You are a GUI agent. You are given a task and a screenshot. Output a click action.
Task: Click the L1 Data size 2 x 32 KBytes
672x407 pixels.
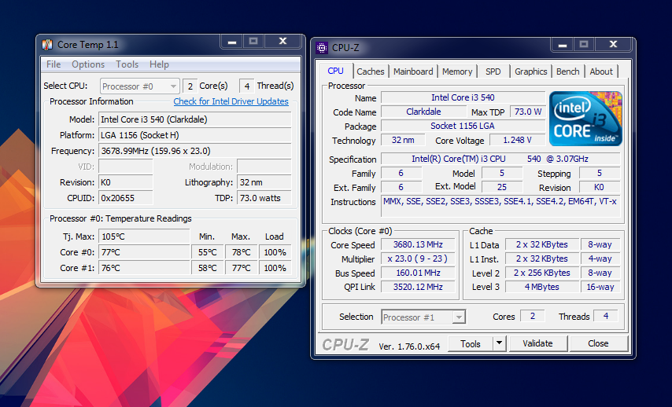(x=541, y=244)
